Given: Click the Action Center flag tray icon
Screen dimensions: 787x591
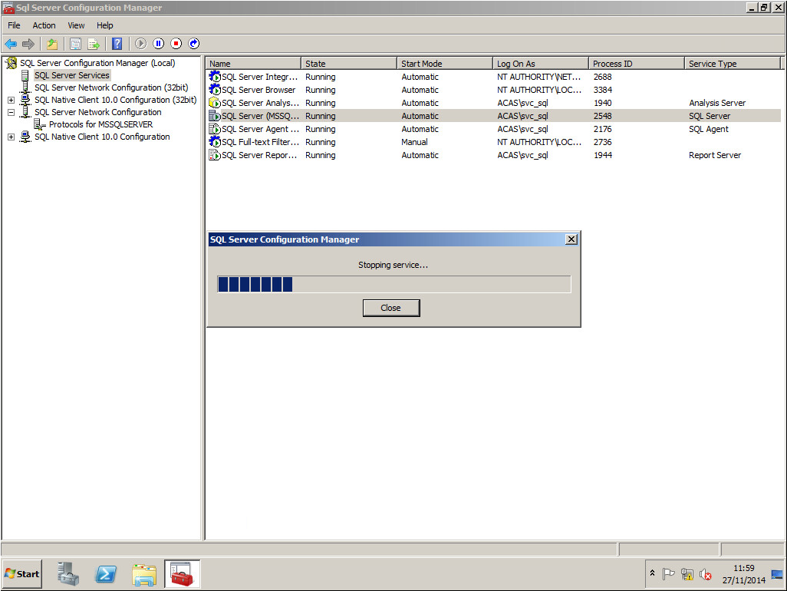Looking at the screenshot, I should tap(669, 574).
